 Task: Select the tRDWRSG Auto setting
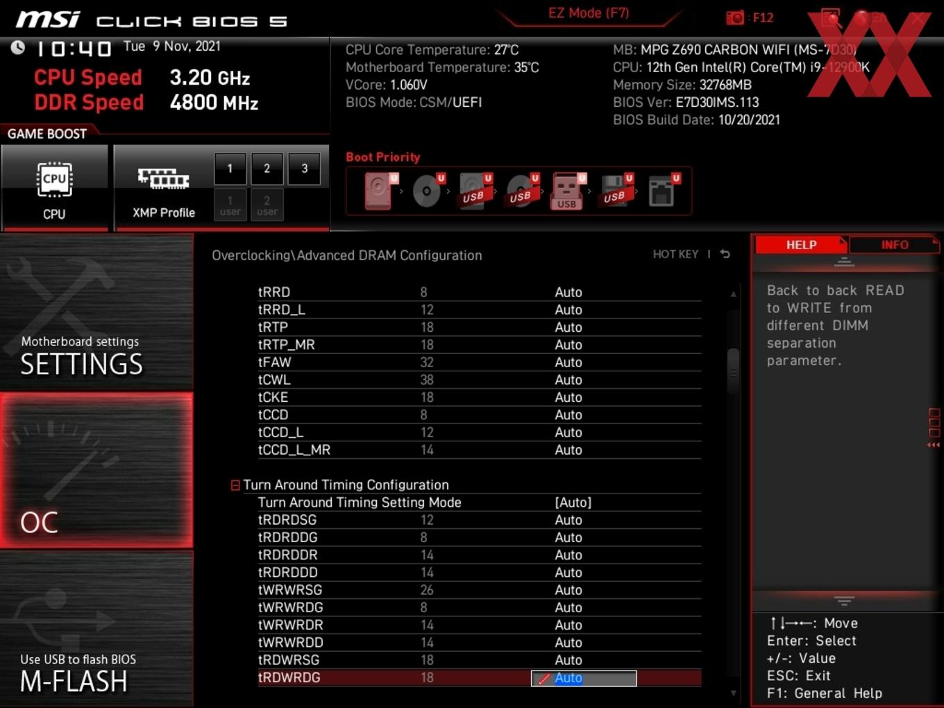(568, 660)
